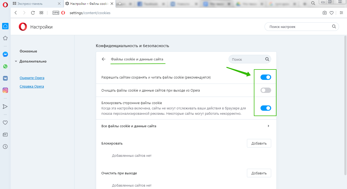The width and height of the screenshot is (347, 189).
Task: Click the Очистить при выходе label
Action: coord(119,173)
